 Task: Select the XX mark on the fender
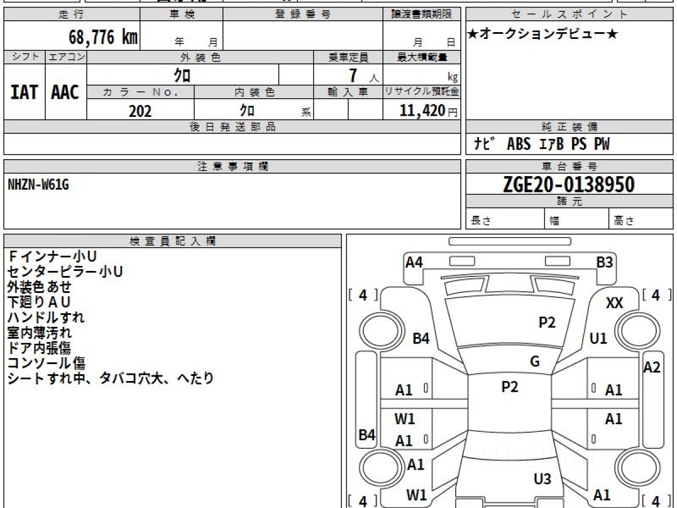pos(614,303)
